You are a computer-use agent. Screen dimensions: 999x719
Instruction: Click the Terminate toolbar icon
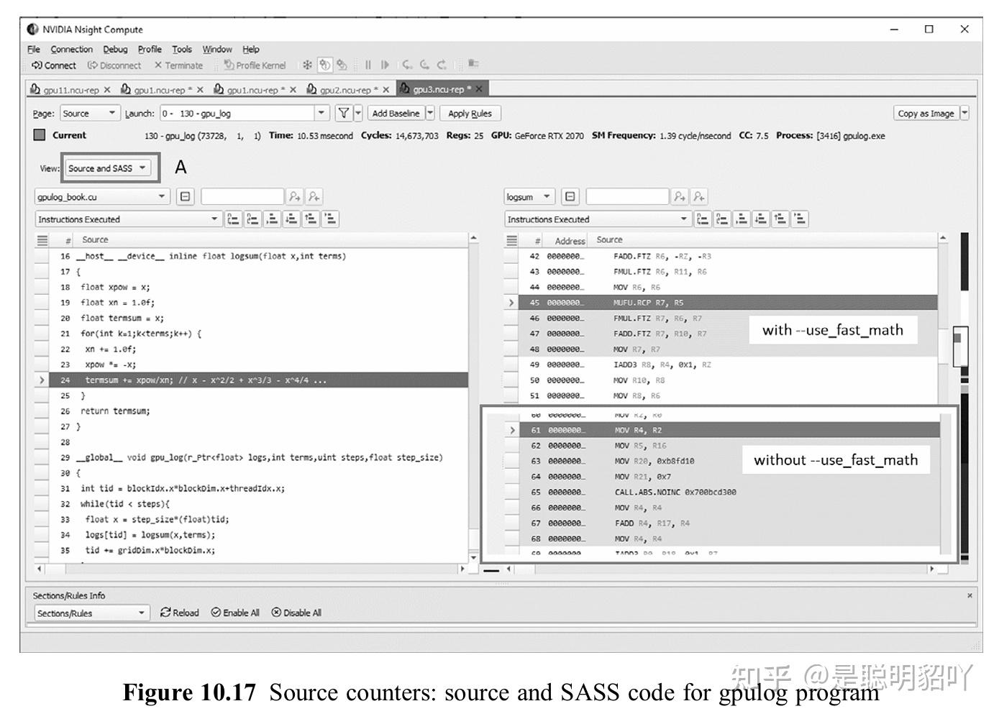158,65
